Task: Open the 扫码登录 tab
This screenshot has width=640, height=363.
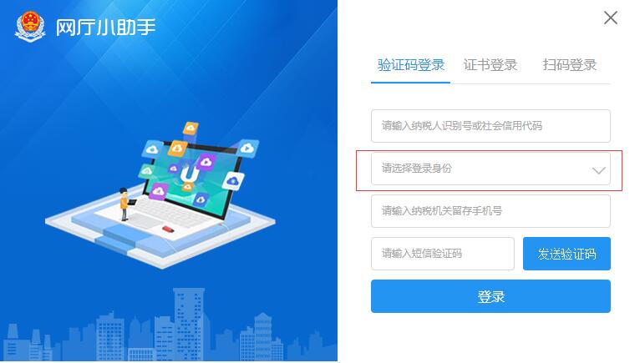Action: point(569,65)
